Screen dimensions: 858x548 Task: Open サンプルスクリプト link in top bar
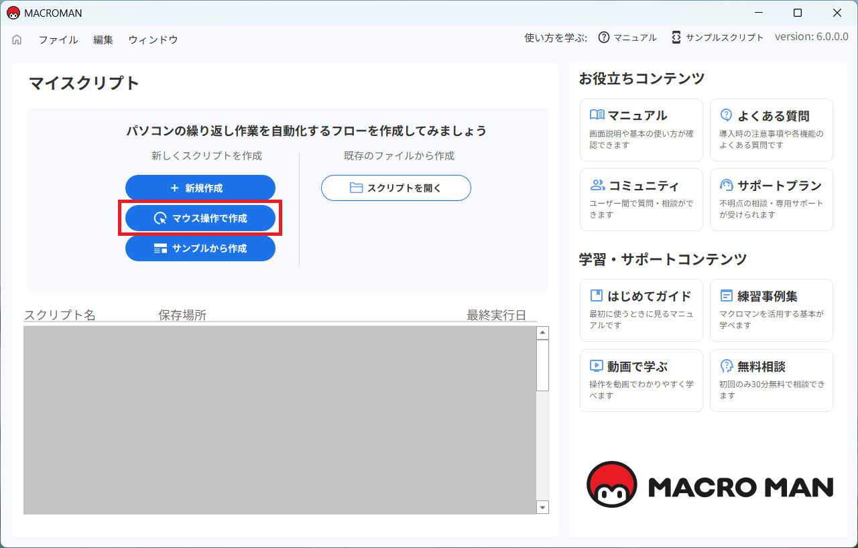725,38
